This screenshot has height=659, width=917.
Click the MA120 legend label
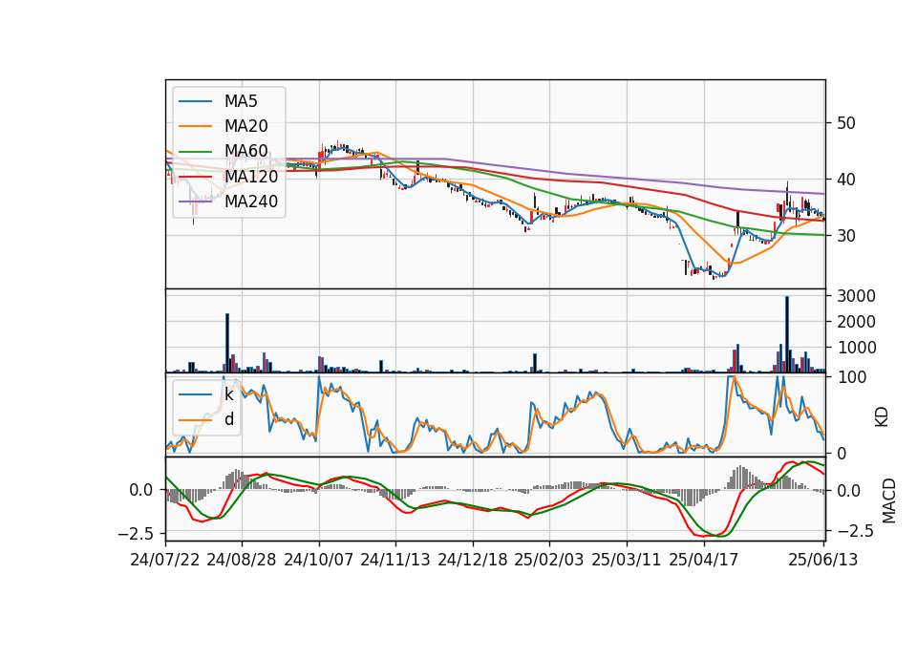[x=251, y=176]
